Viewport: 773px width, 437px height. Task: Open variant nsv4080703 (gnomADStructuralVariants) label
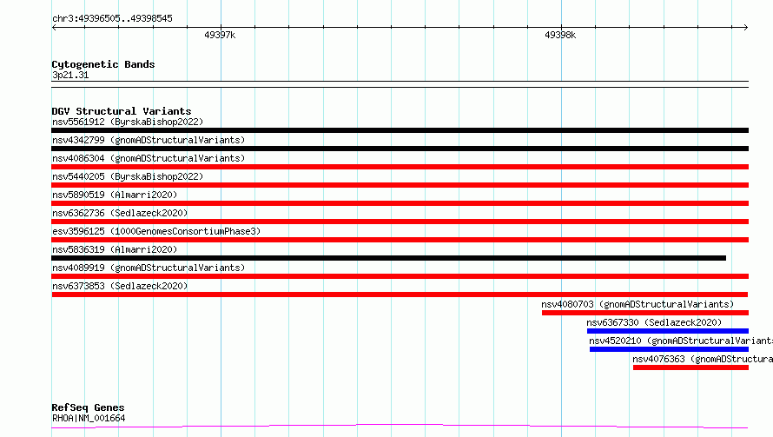(638, 304)
